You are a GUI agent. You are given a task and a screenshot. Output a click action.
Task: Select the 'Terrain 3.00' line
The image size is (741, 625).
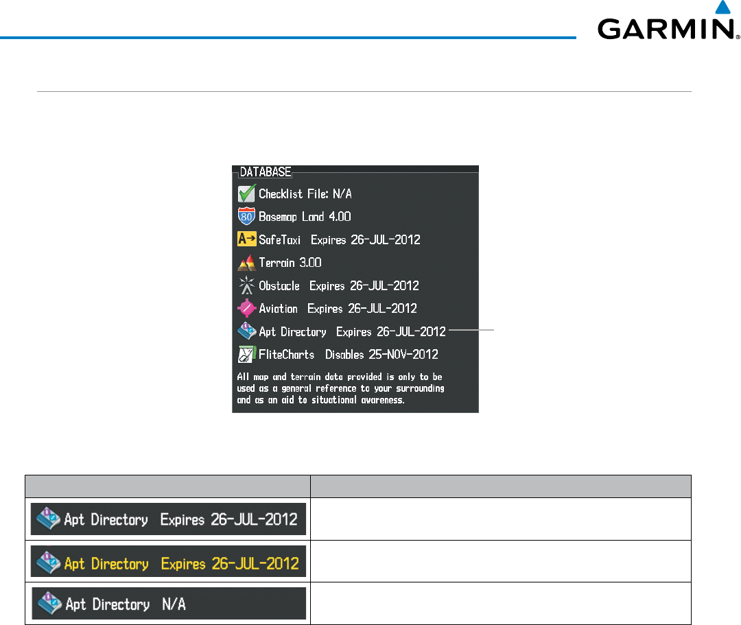(290, 262)
